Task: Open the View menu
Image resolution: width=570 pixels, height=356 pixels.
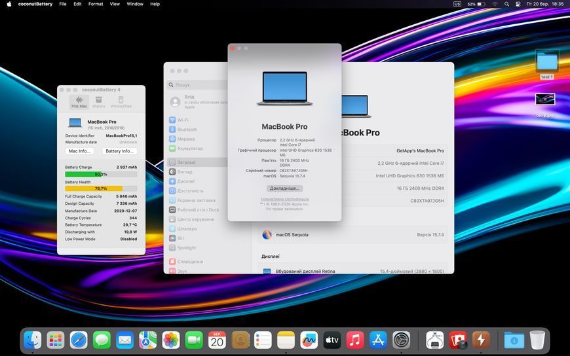Action: point(115,4)
